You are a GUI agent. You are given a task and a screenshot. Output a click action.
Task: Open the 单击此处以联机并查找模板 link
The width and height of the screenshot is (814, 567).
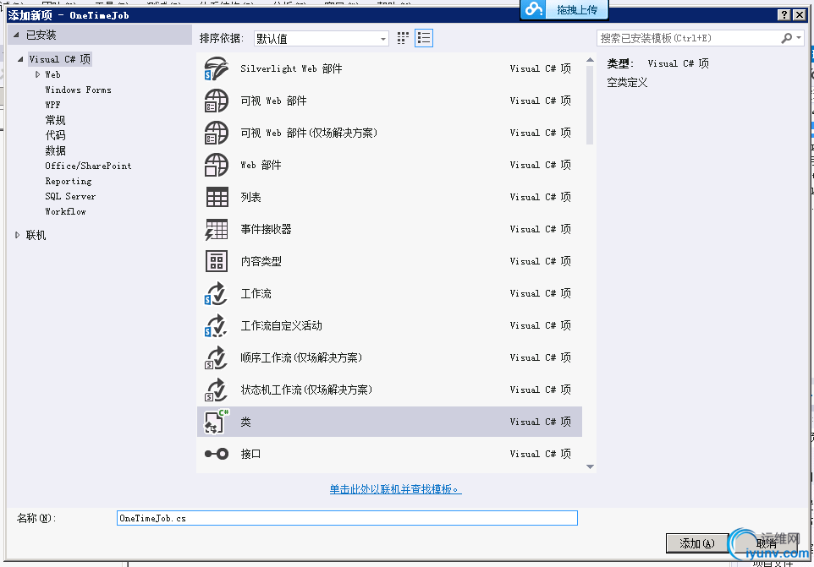[x=395, y=488]
